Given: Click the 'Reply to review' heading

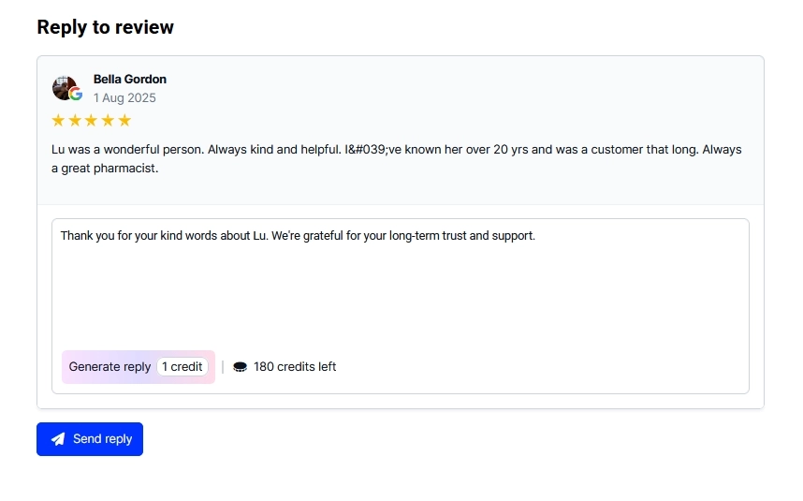Looking at the screenshot, I should pyautogui.click(x=106, y=27).
